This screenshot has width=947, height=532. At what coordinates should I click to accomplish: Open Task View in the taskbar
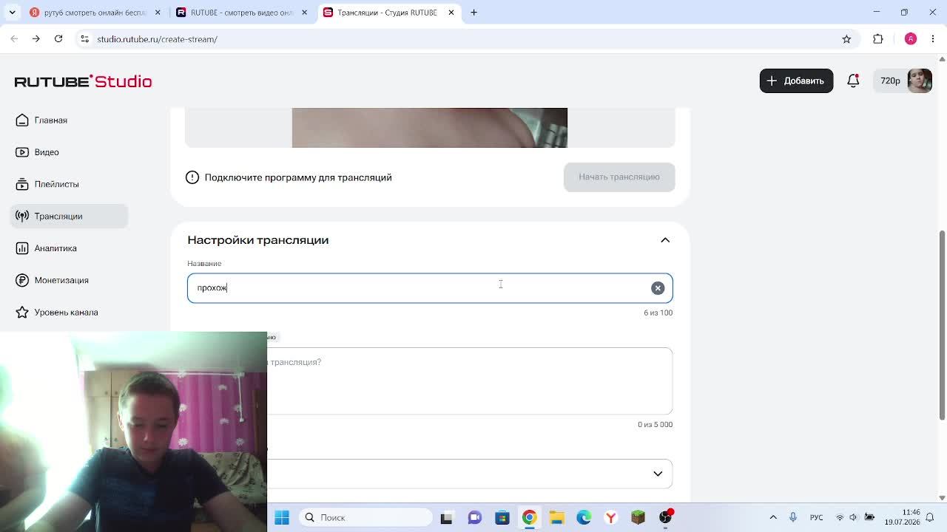[446, 517]
